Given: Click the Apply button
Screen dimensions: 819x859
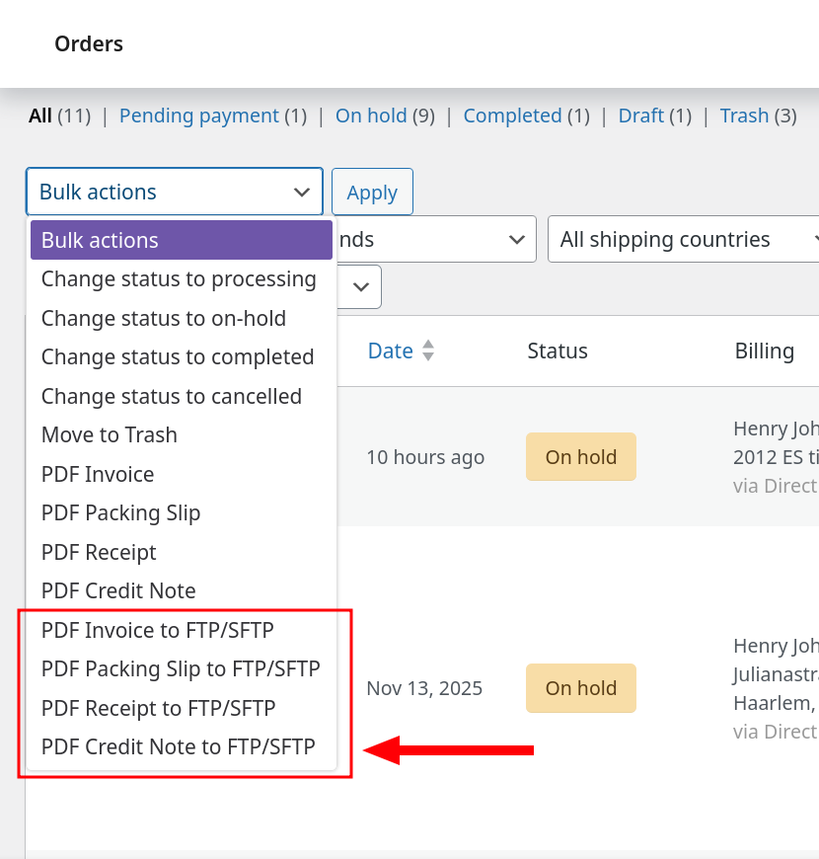Looking at the screenshot, I should (372, 193).
